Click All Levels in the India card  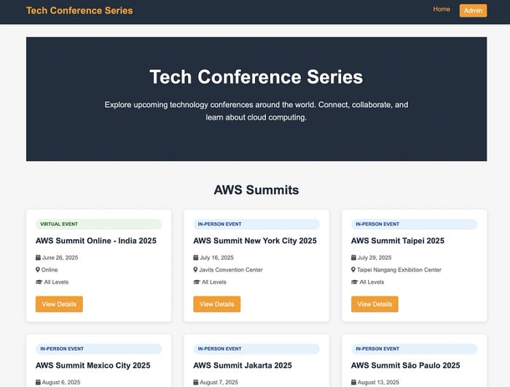tap(56, 282)
